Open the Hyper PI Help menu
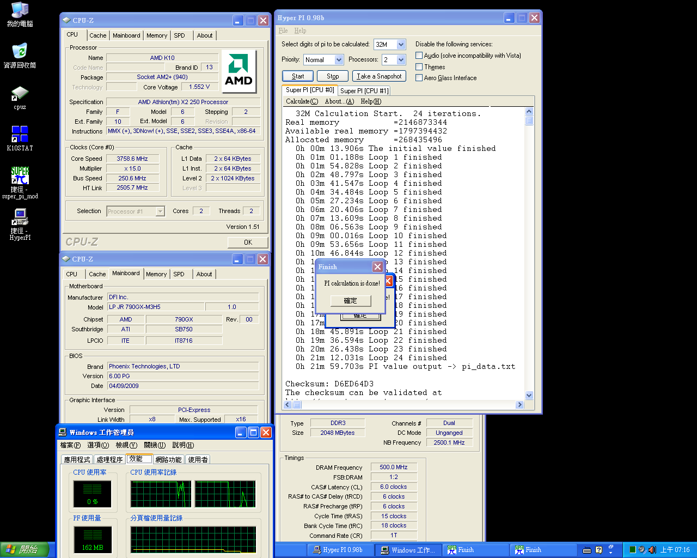Screen dimensions: 697x558 (300, 31)
